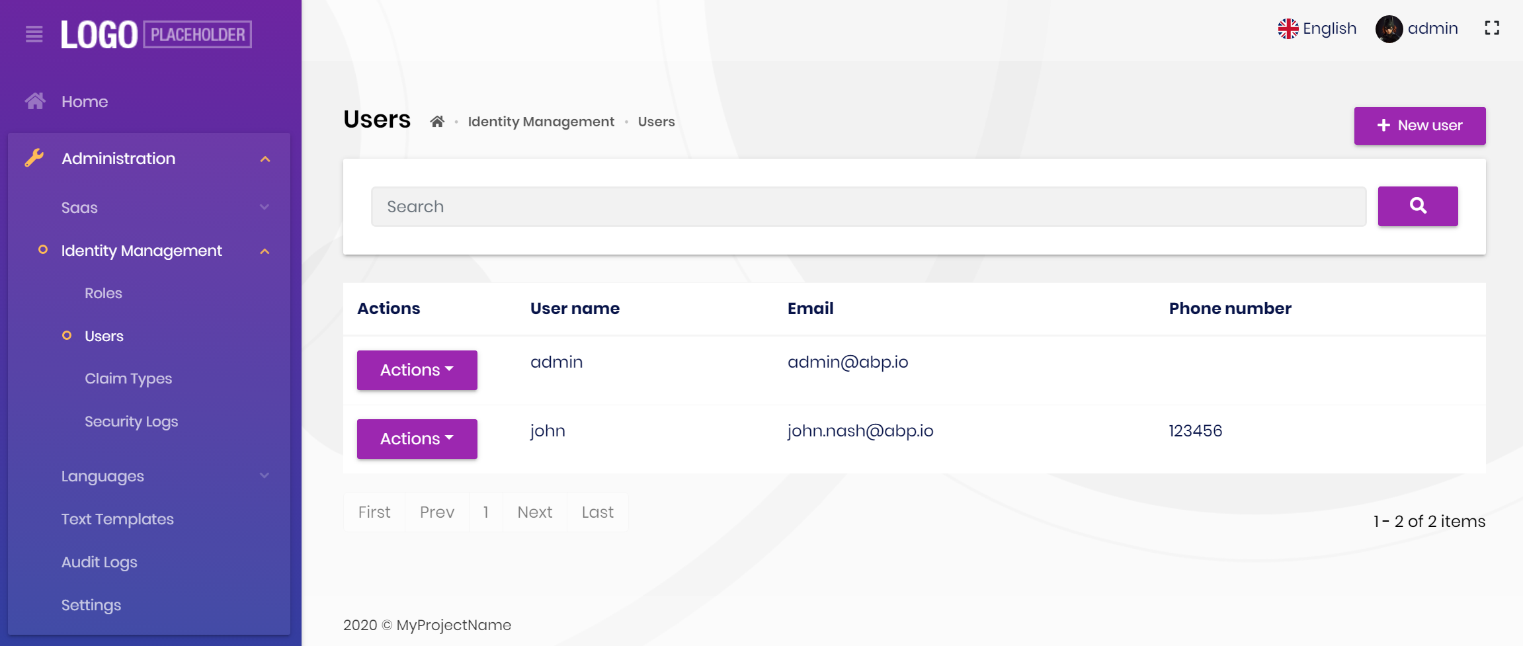Open Actions dropdown for user admin
The width and height of the screenshot is (1523, 646).
[417, 370]
